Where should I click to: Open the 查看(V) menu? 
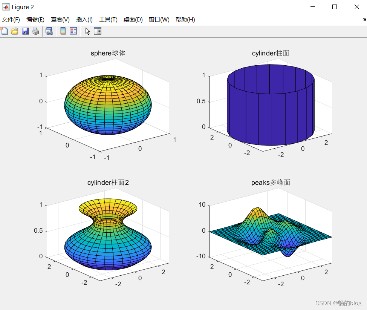coord(60,20)
